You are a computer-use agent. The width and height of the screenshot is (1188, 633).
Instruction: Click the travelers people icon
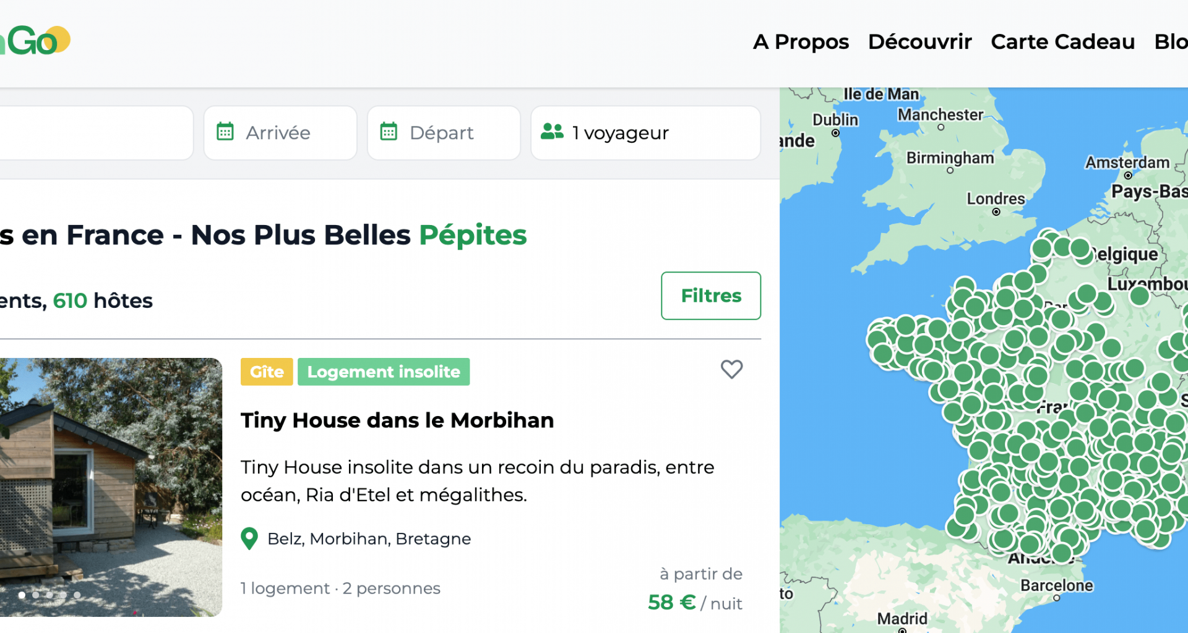[552, 132]
